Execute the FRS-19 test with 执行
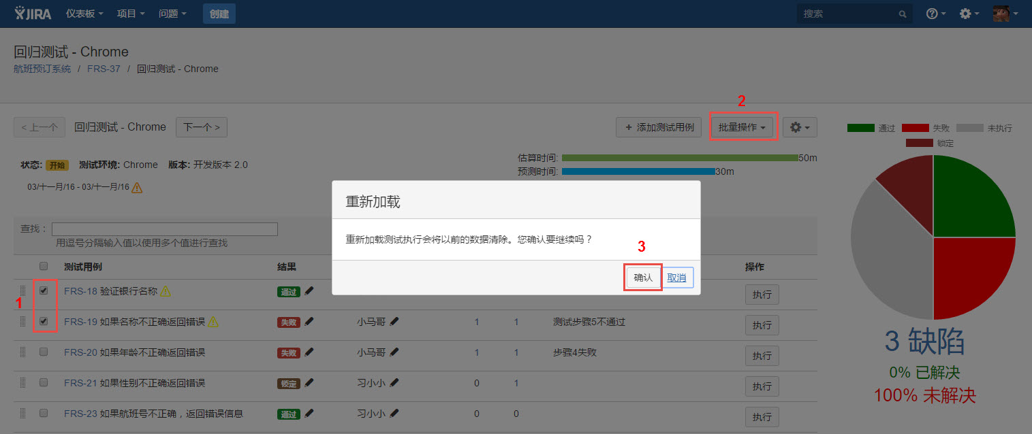 762,325
